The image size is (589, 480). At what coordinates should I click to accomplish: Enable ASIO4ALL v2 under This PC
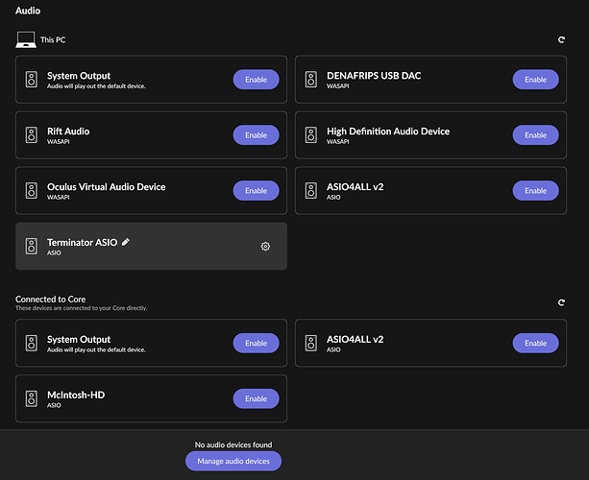point(535,191)
